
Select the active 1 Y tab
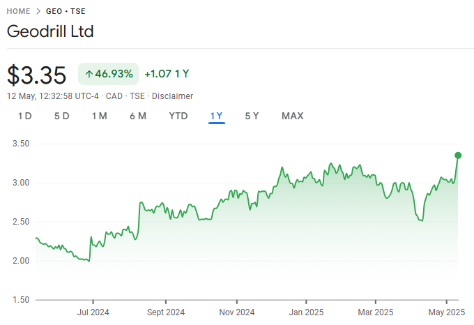point(217,116)
